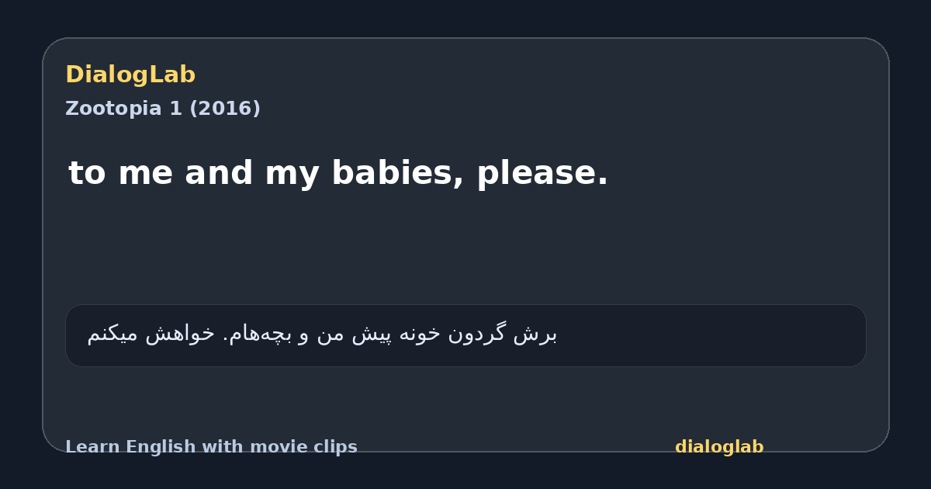The image size is (931, 489).
Task: Select the English line 'to me and my babies, please.'
Action: pos(338,173)
